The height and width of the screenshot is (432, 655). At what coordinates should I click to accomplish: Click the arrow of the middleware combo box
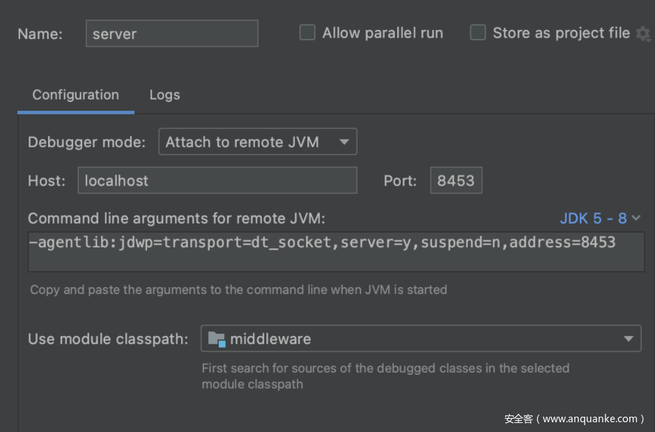click(629, 339)
